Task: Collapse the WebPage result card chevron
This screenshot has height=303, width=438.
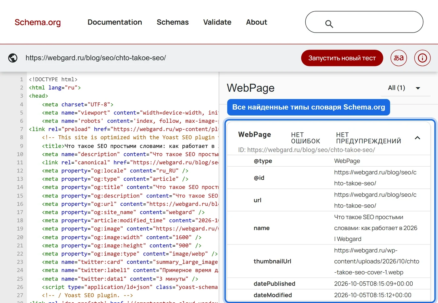Action: (x=417, y=138)
